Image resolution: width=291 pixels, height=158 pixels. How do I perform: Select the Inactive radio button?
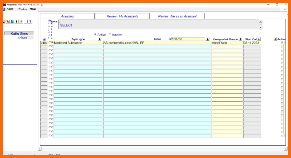[110, 35]
